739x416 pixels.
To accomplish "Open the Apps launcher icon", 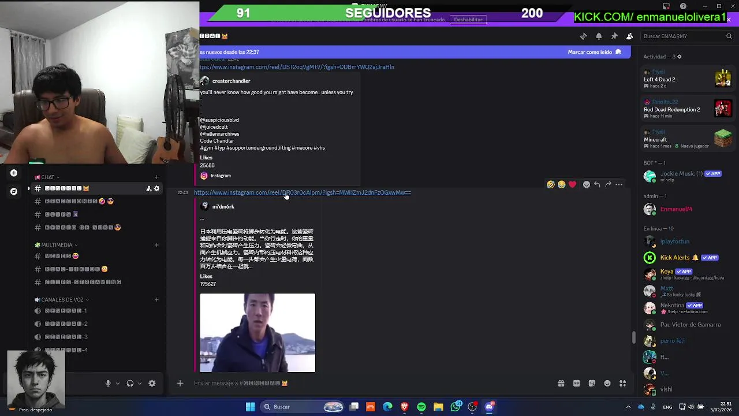I will click(623, 383).
